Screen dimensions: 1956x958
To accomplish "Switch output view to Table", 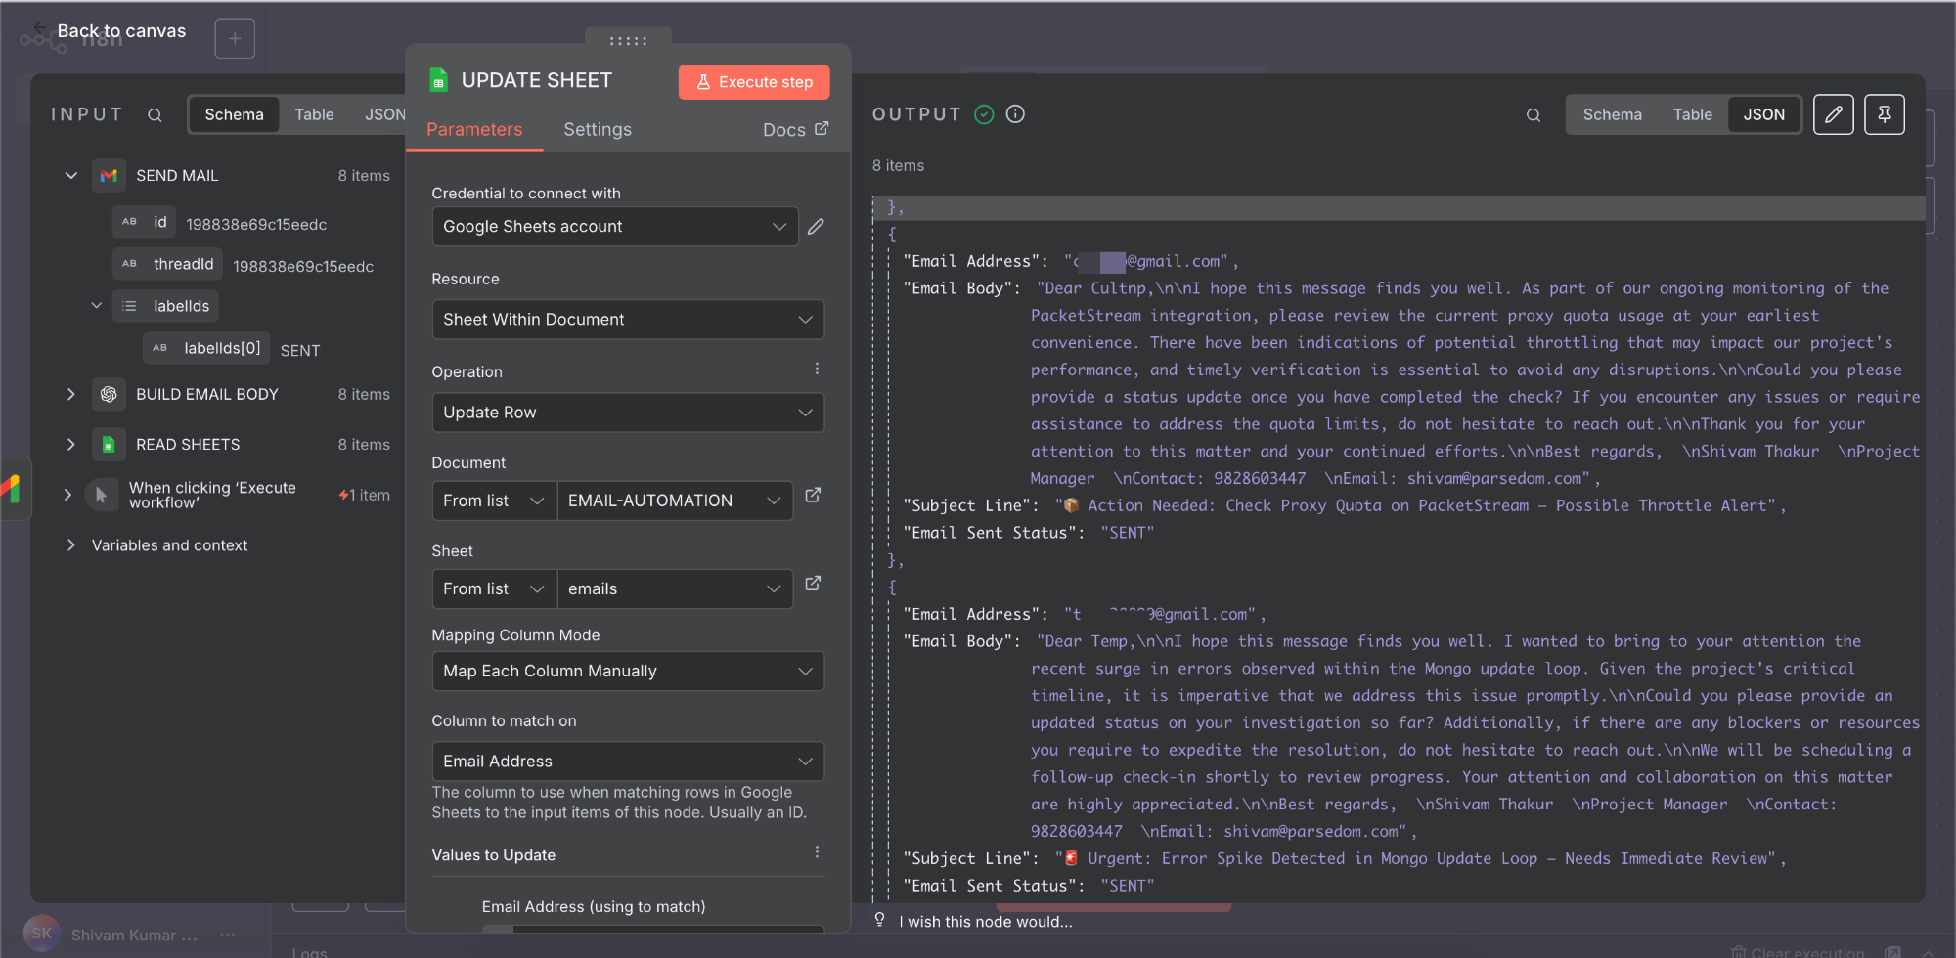I will tap(1692, 114).
